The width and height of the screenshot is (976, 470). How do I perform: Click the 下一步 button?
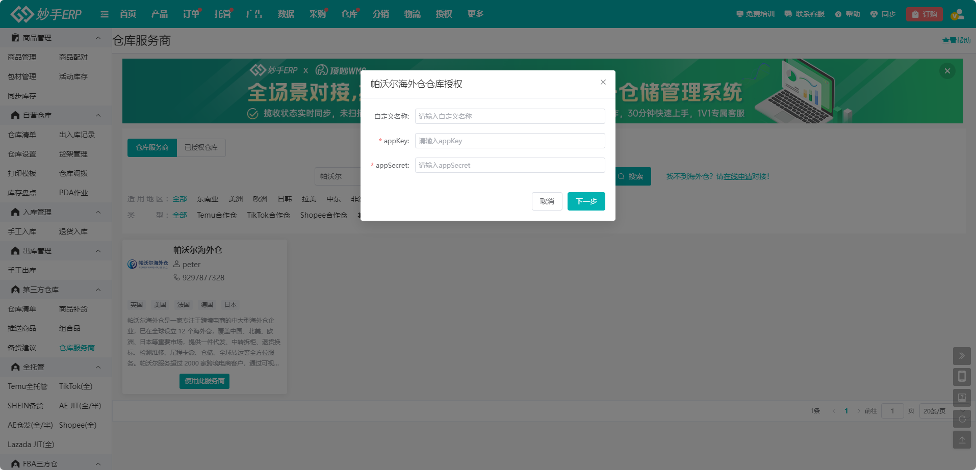586,201
